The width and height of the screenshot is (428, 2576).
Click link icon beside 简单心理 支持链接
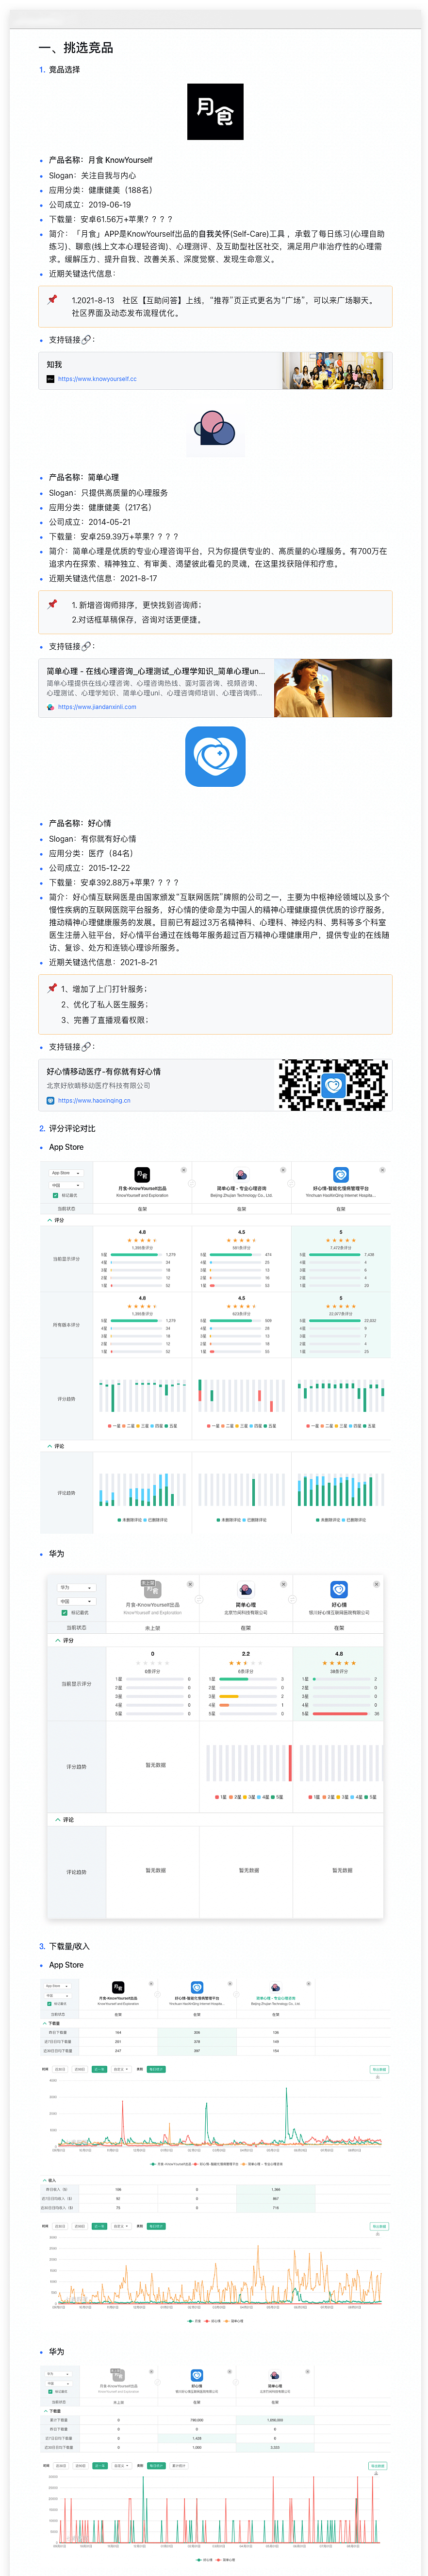tap(87, 646)
